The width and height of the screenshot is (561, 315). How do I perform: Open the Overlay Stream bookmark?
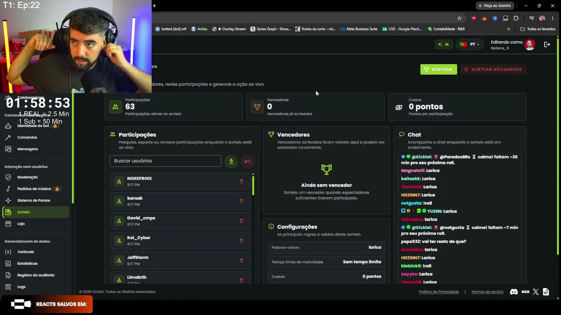tap(229, 29)
